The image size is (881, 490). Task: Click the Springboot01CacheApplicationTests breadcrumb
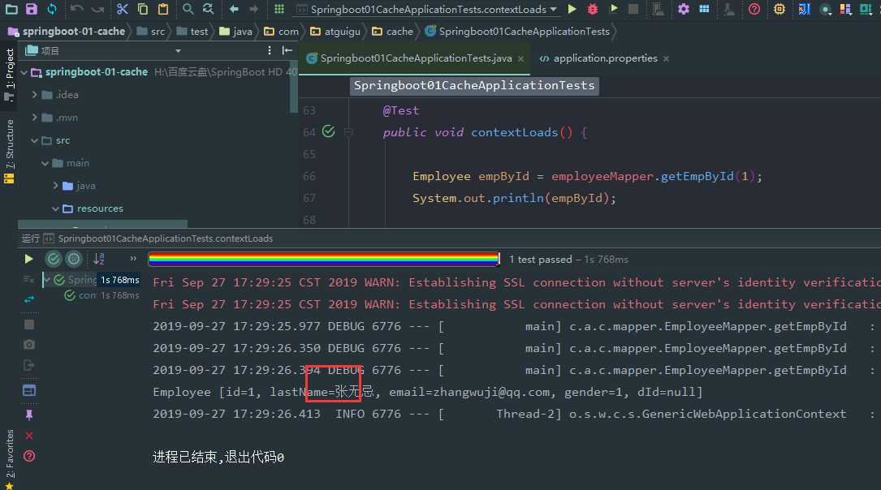(x=517, y=32)
